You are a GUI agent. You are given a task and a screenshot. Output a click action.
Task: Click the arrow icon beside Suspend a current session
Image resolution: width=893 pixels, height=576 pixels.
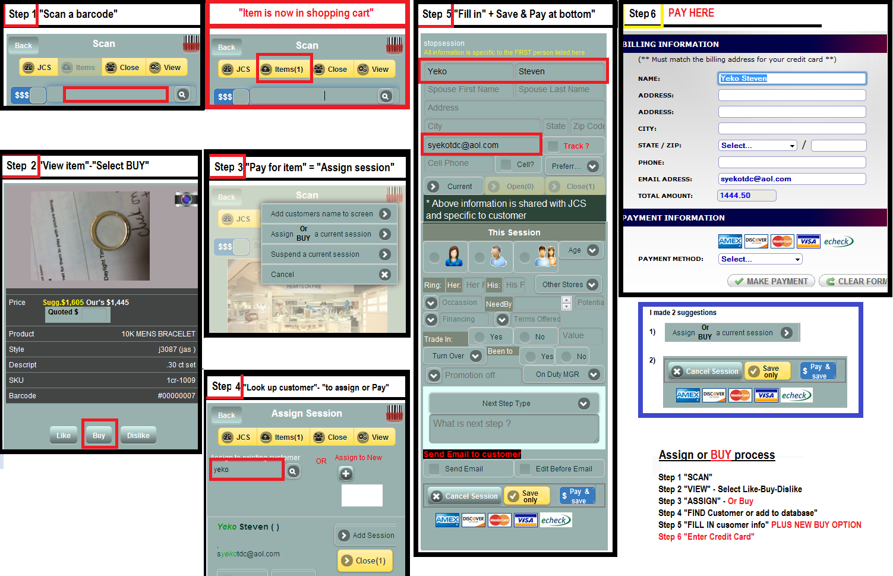(385, 254)
